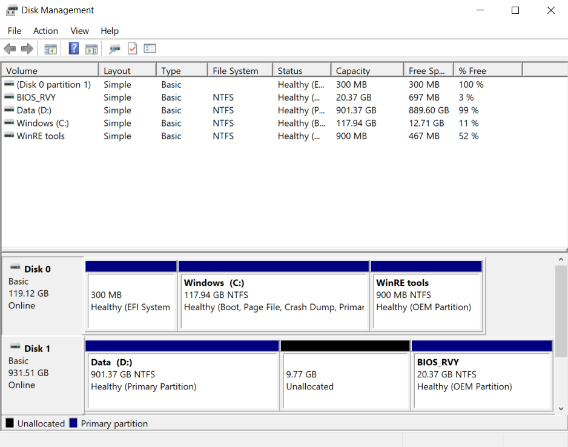Click the Properties checkmark toolbar icon
This screenshot has width=568, height=447.
click(133, 48)
